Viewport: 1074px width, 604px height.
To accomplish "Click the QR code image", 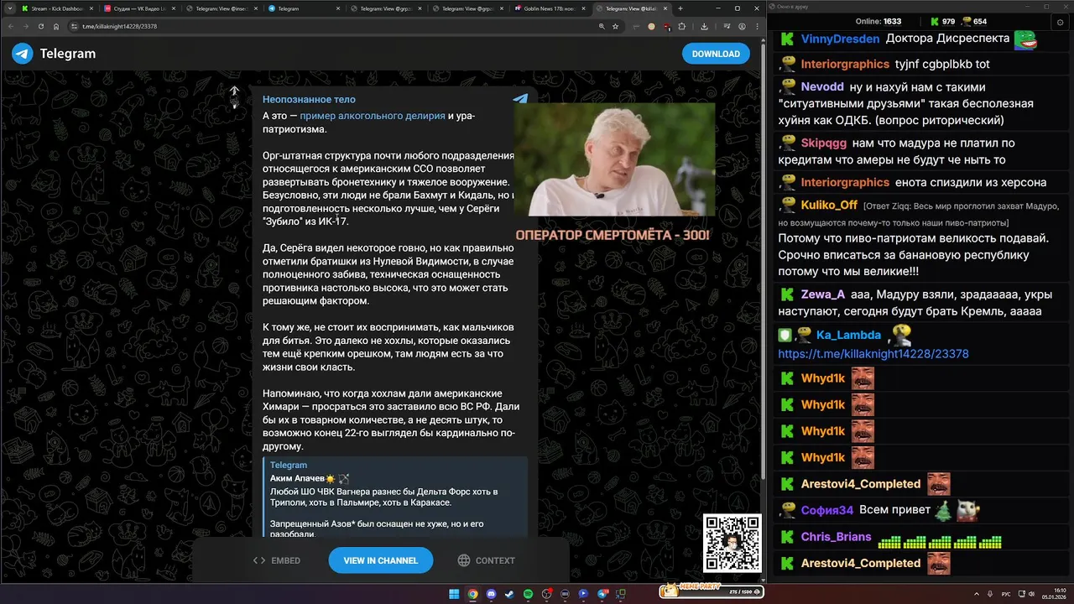I will (733, 543).
